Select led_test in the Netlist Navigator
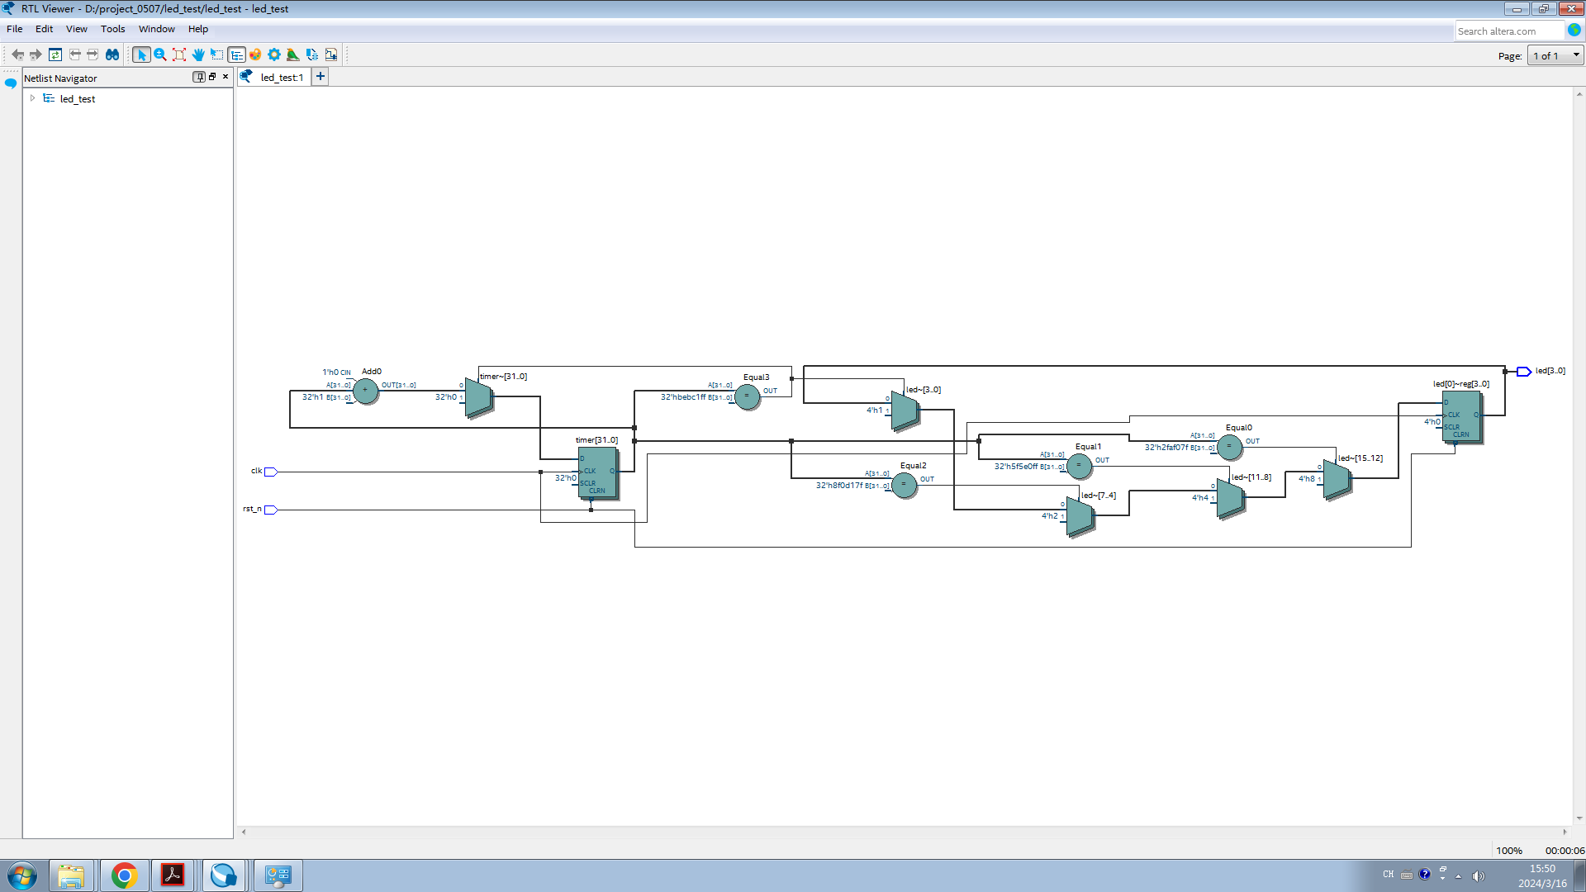The image size is (1586, 892). 78,99
